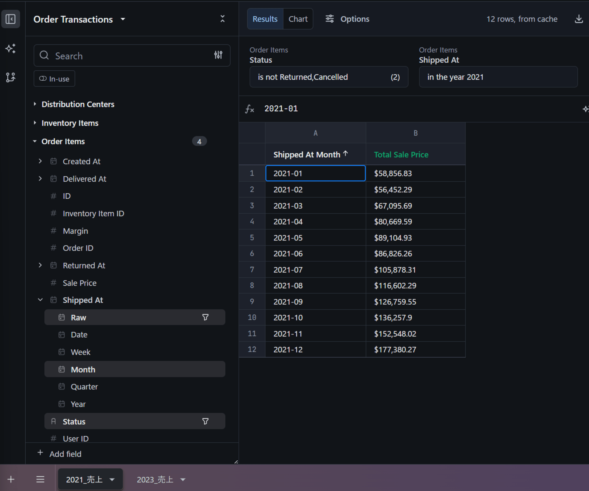Click the Order Items count badge 4
589x491 pixels.
point(199,141)
